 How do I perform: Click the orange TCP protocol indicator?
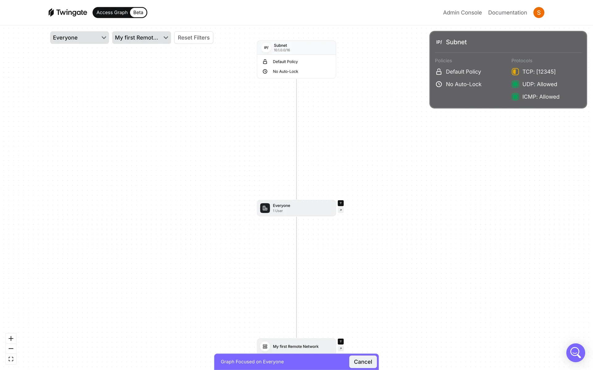515,72
